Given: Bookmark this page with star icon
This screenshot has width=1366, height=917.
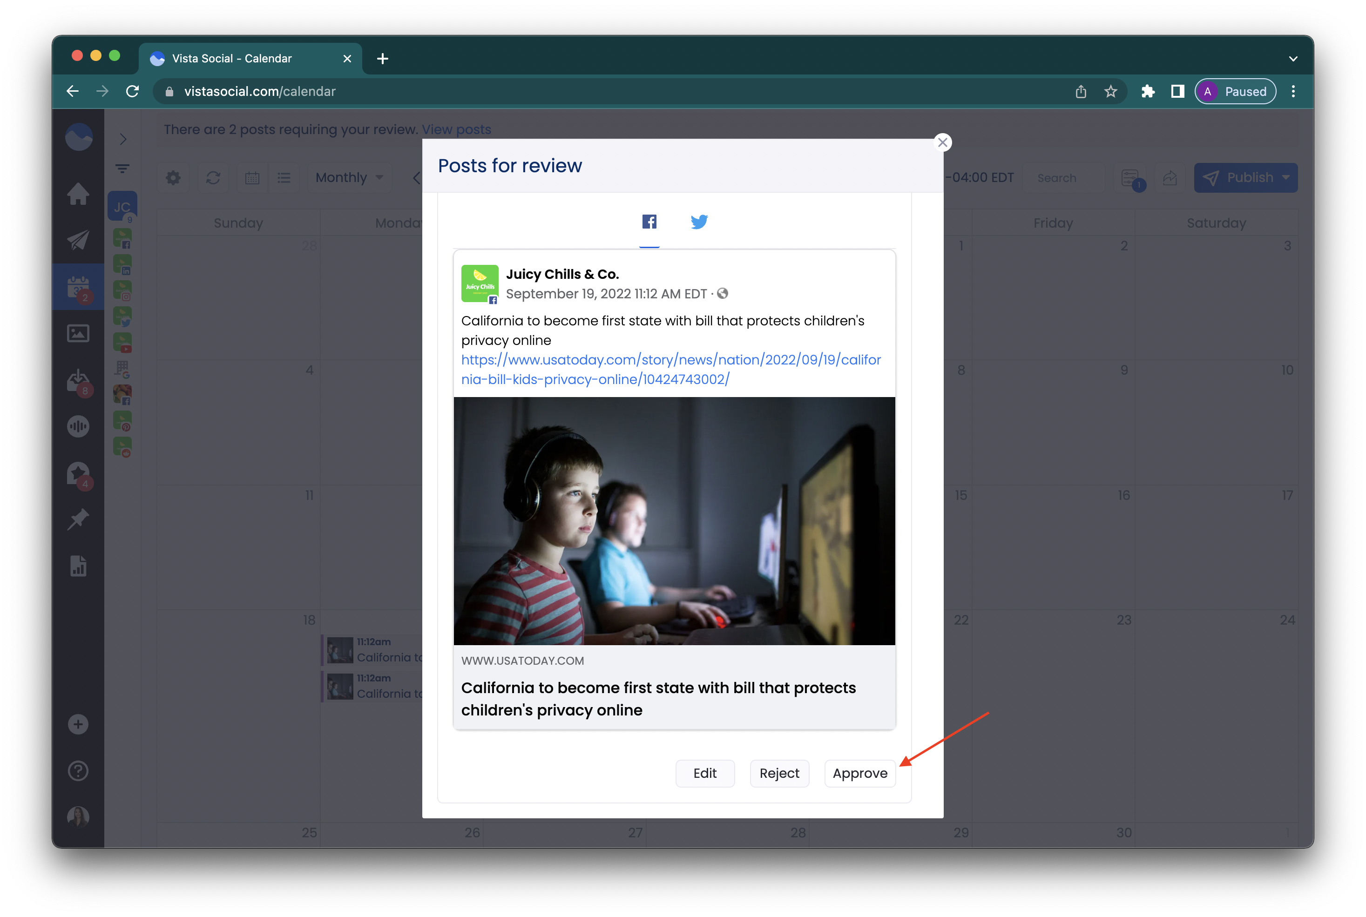Looking at the screenshot, I should coord(1110,91).
